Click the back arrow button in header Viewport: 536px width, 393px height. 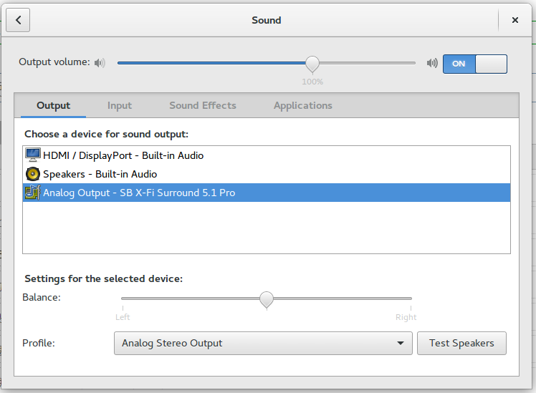click(18, 20)
